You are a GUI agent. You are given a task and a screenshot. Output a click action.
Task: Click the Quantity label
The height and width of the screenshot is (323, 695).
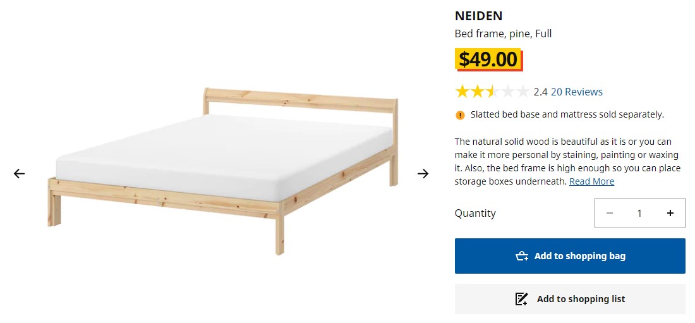[x=475, y=213]
